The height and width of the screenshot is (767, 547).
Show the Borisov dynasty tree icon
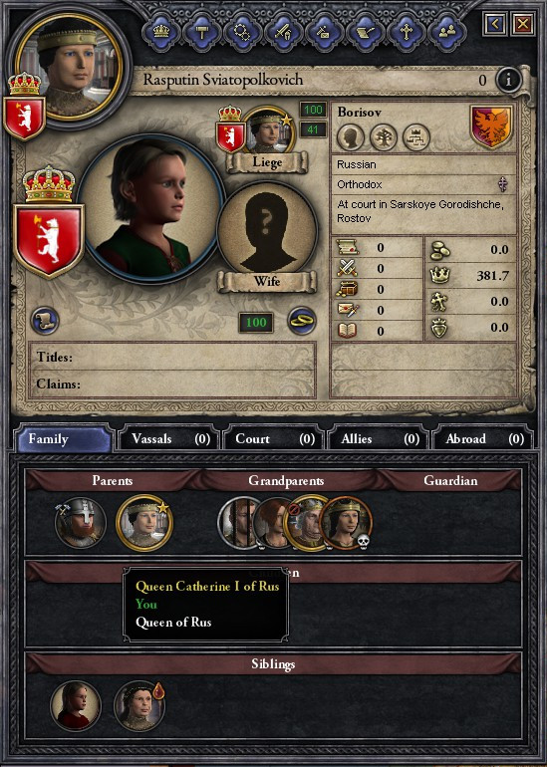pyautogui.click(x=383, y=137)
